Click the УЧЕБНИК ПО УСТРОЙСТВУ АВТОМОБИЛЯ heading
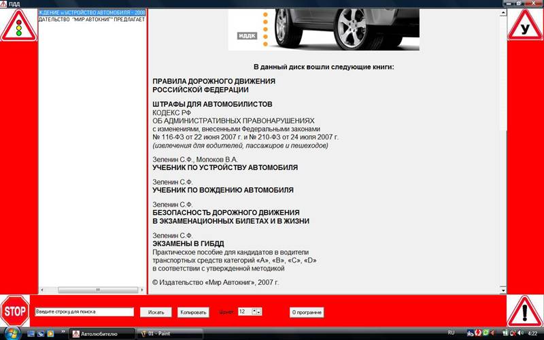The width and height of the screenshot is (544, 340). [x=225, y=167]
